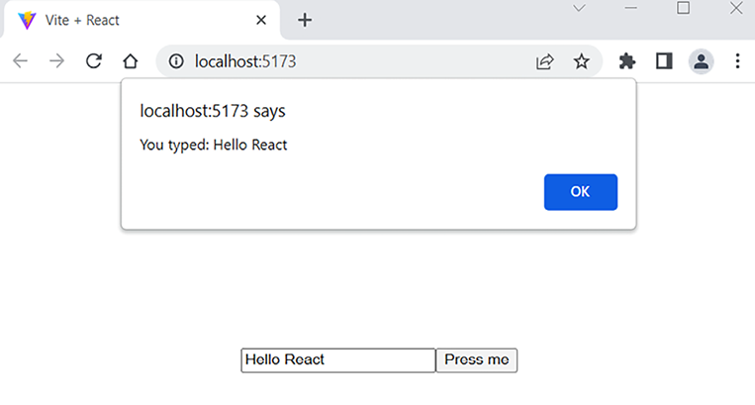This screenshot has width=755, height=405.
Task: Click the 'Hello React' text input field
Action: click(x=337, y=360)
